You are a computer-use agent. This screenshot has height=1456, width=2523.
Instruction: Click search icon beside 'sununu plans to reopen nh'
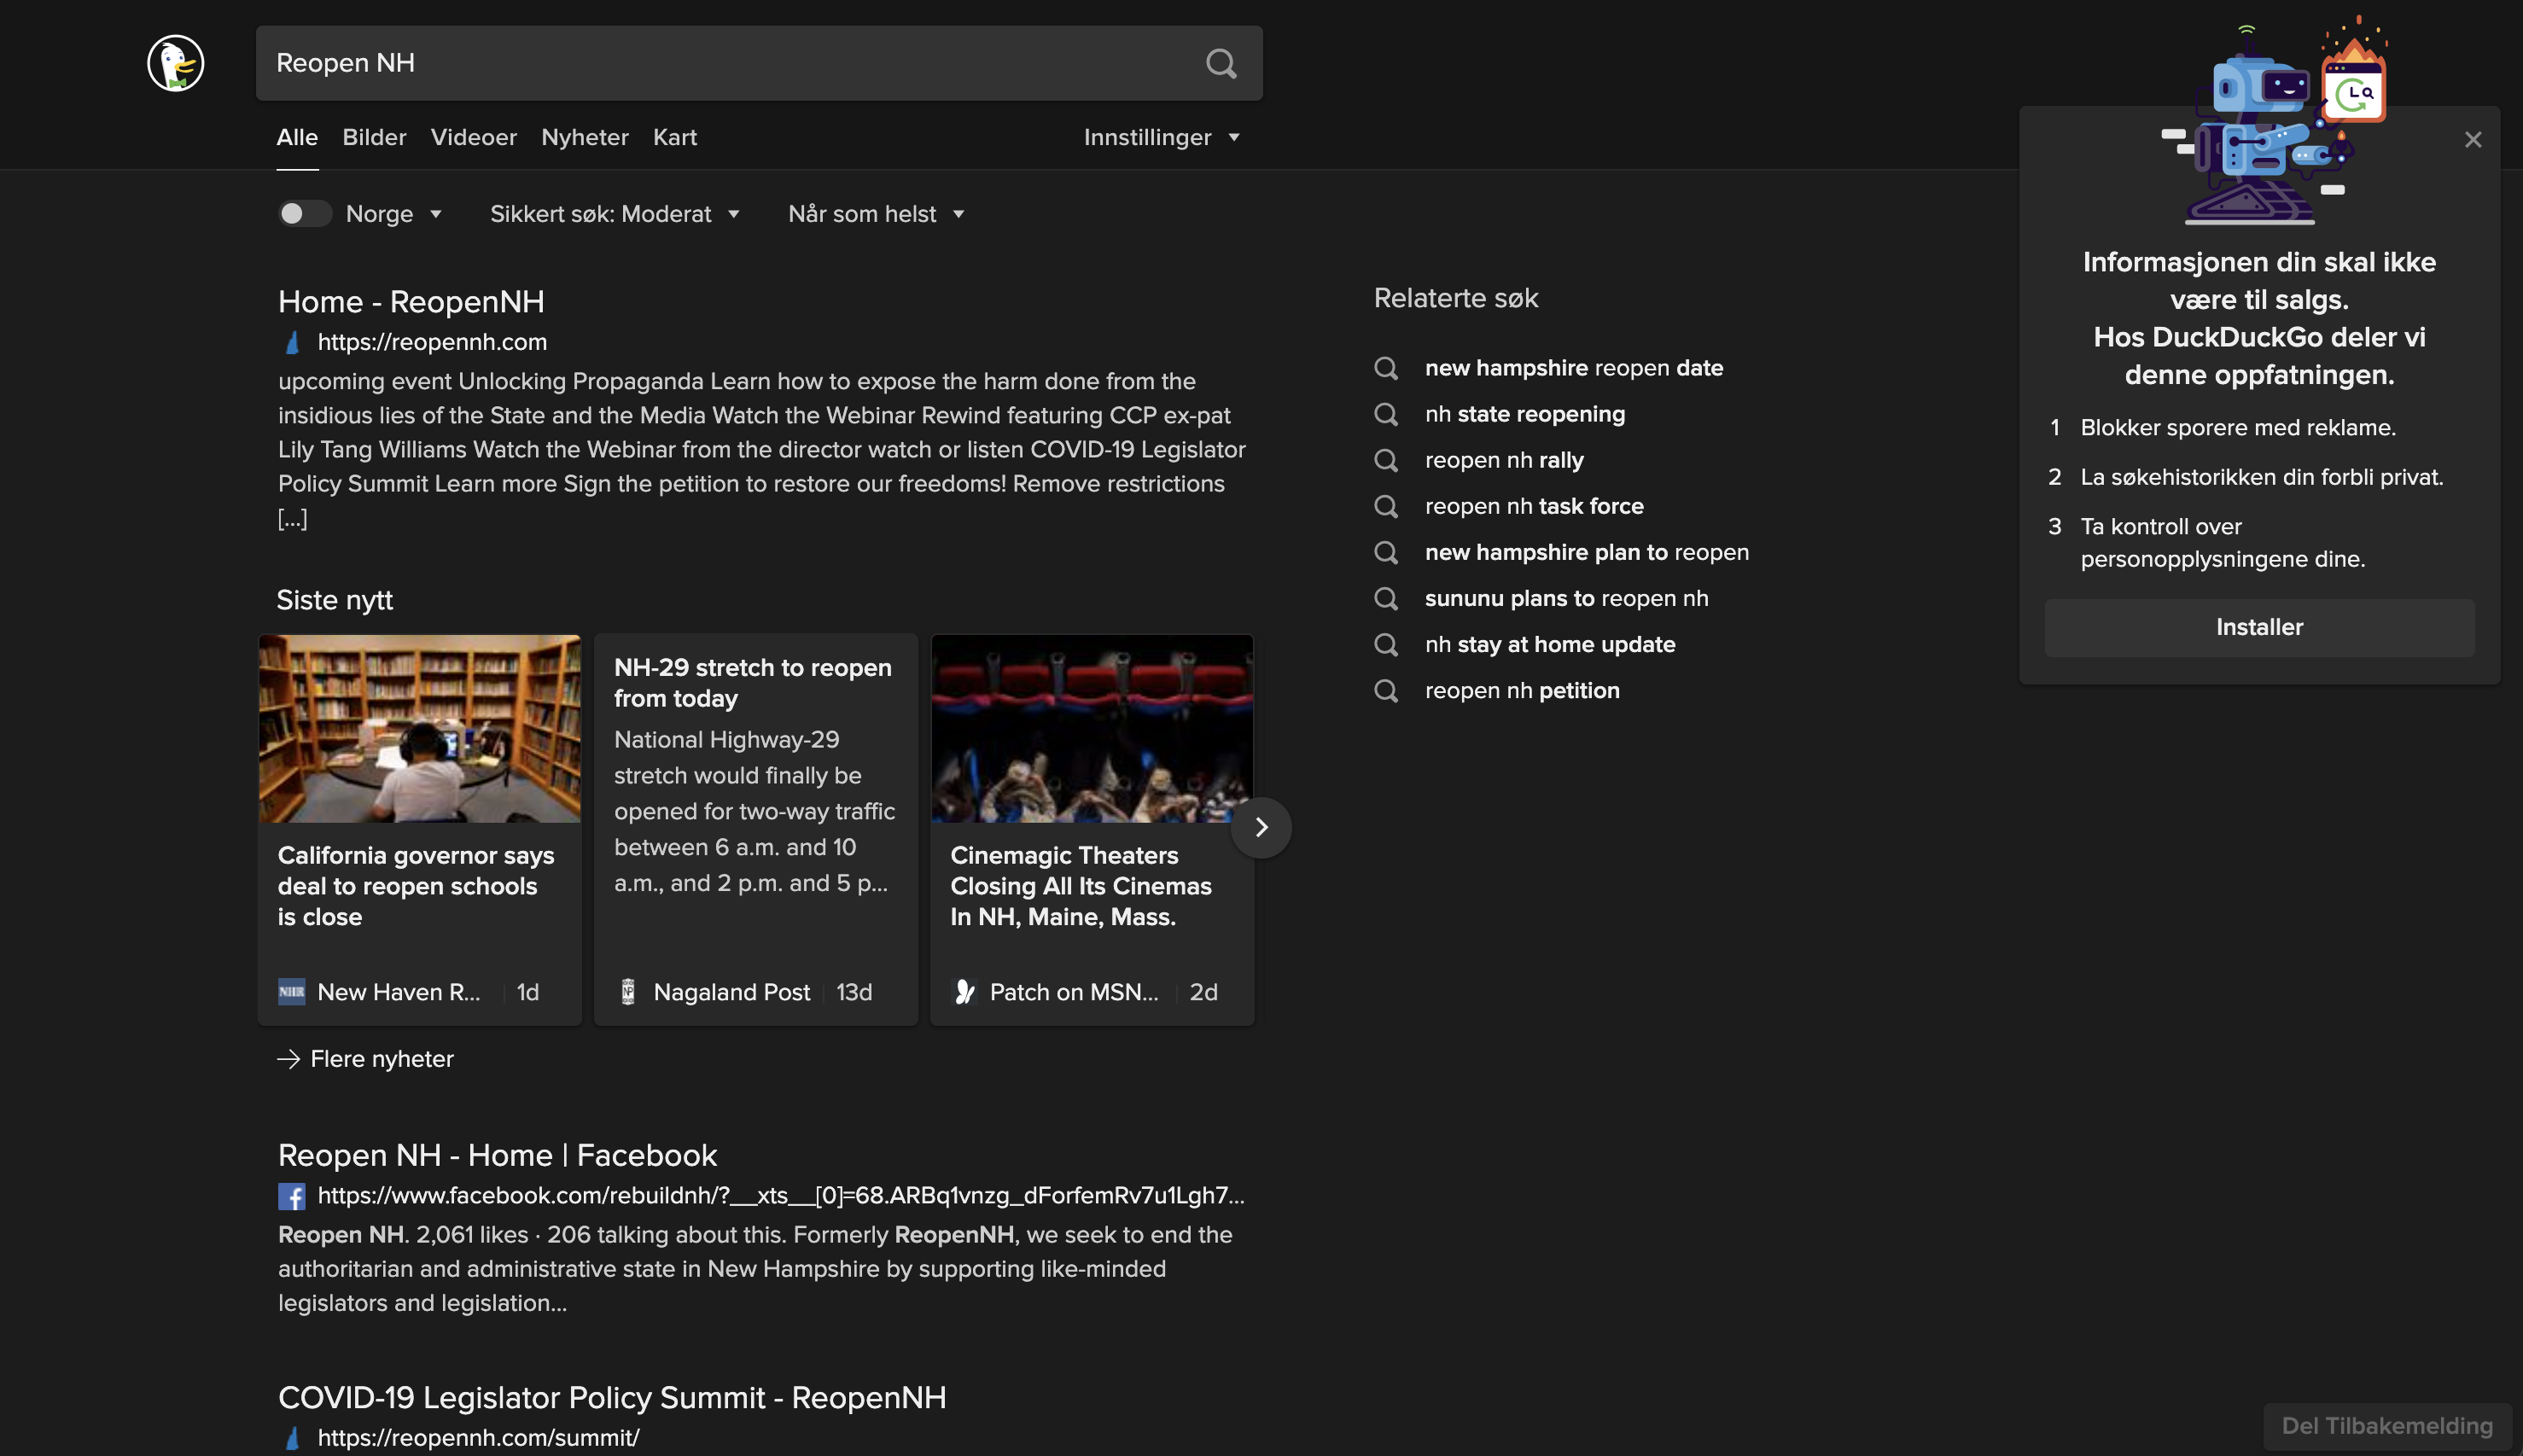coord(1386,598)
